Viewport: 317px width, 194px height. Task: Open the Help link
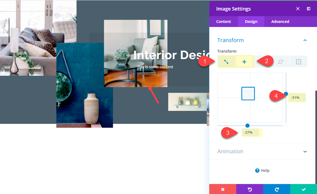tap(262, 171)
